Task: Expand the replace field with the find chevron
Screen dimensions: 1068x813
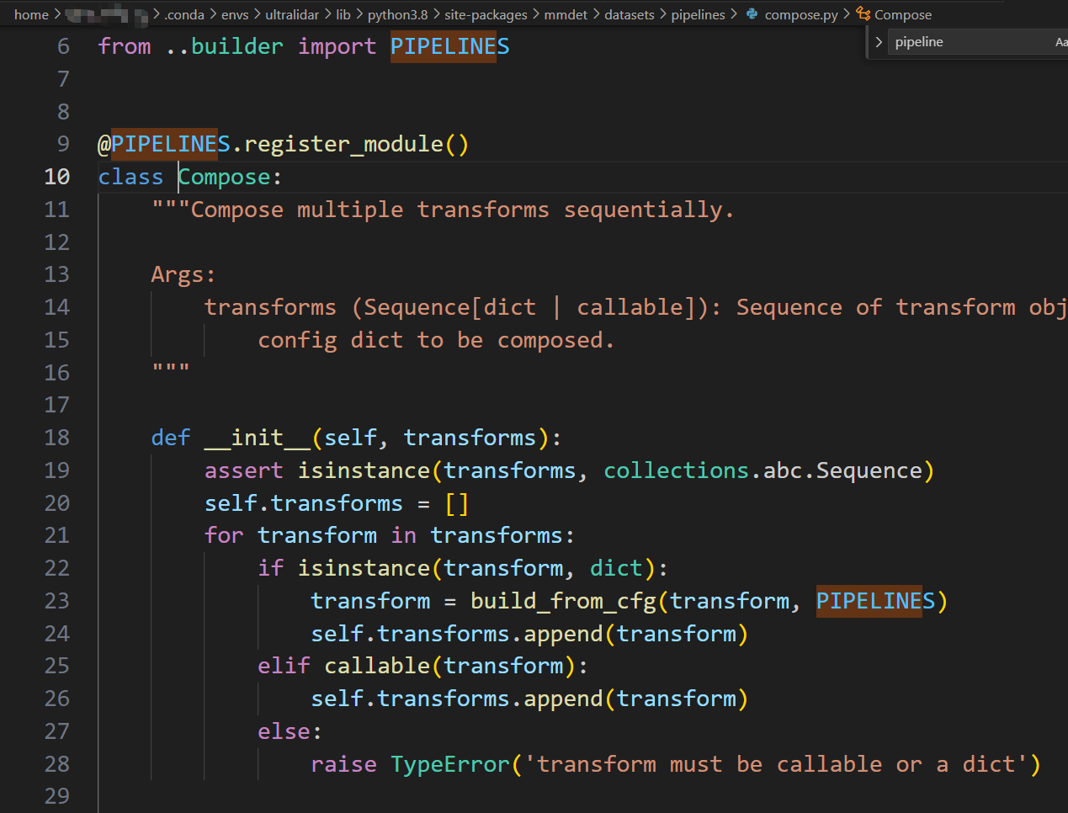Action: coord(879,42)
